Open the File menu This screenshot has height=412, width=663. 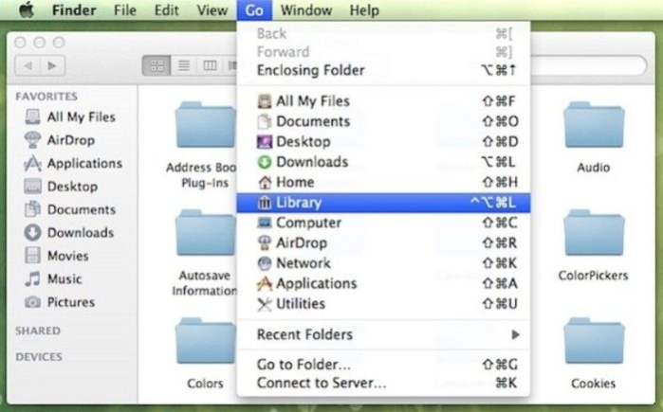pyautogui.click(x=125, y=10)
